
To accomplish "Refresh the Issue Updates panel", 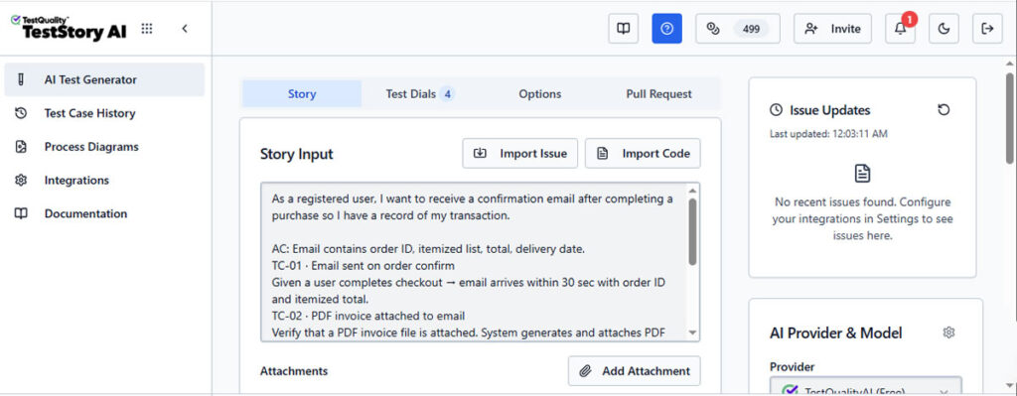I will (944, 110).
